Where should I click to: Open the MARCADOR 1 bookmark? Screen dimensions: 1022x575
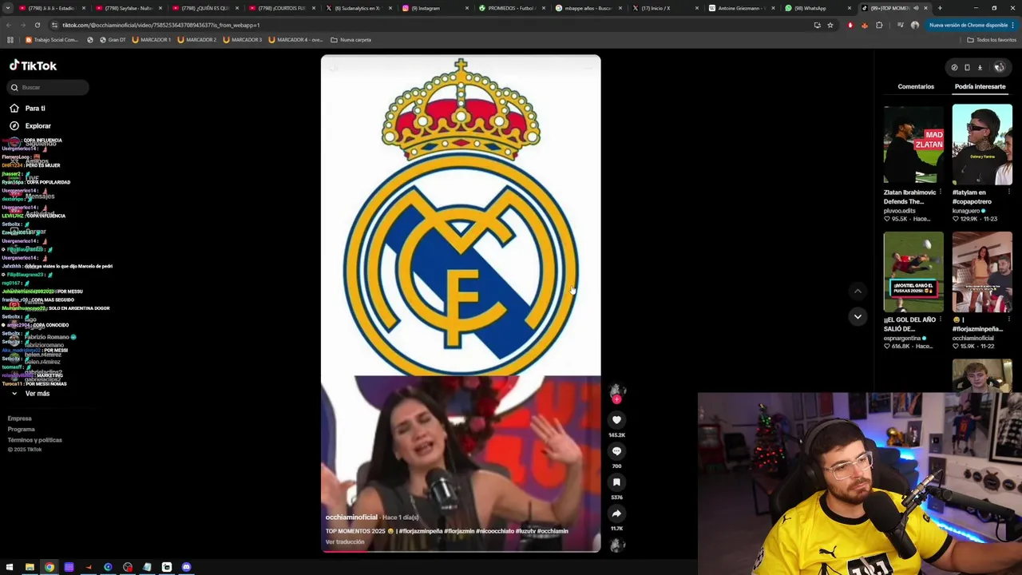click(152, 39)
